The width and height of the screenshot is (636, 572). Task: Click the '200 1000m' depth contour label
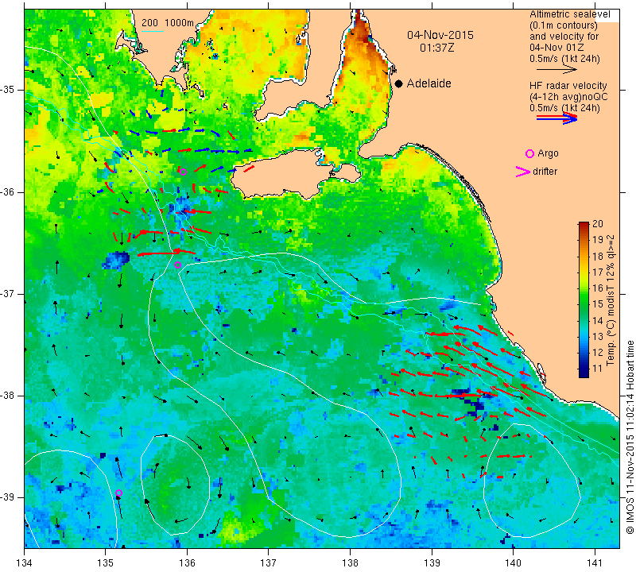(x=168, y=23)
